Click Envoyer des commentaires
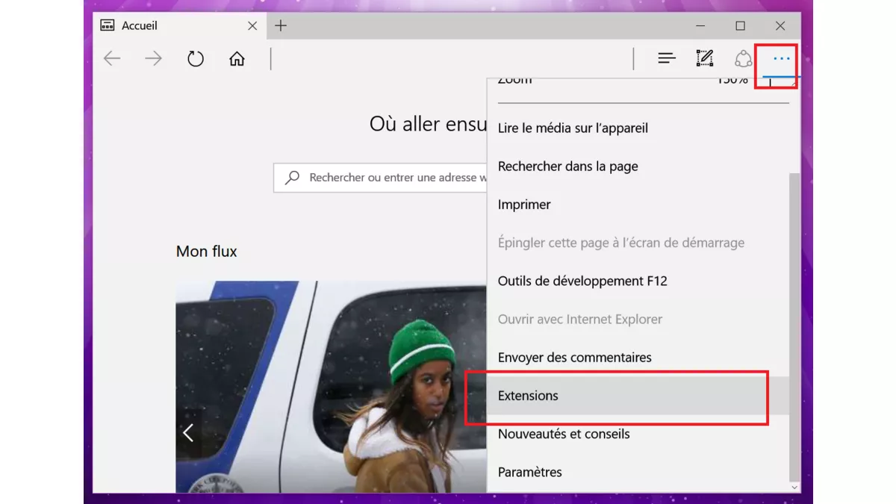Image resolution: width=896 pixels, height=504 pixels. pyautogui.click(x=574, y=358)
